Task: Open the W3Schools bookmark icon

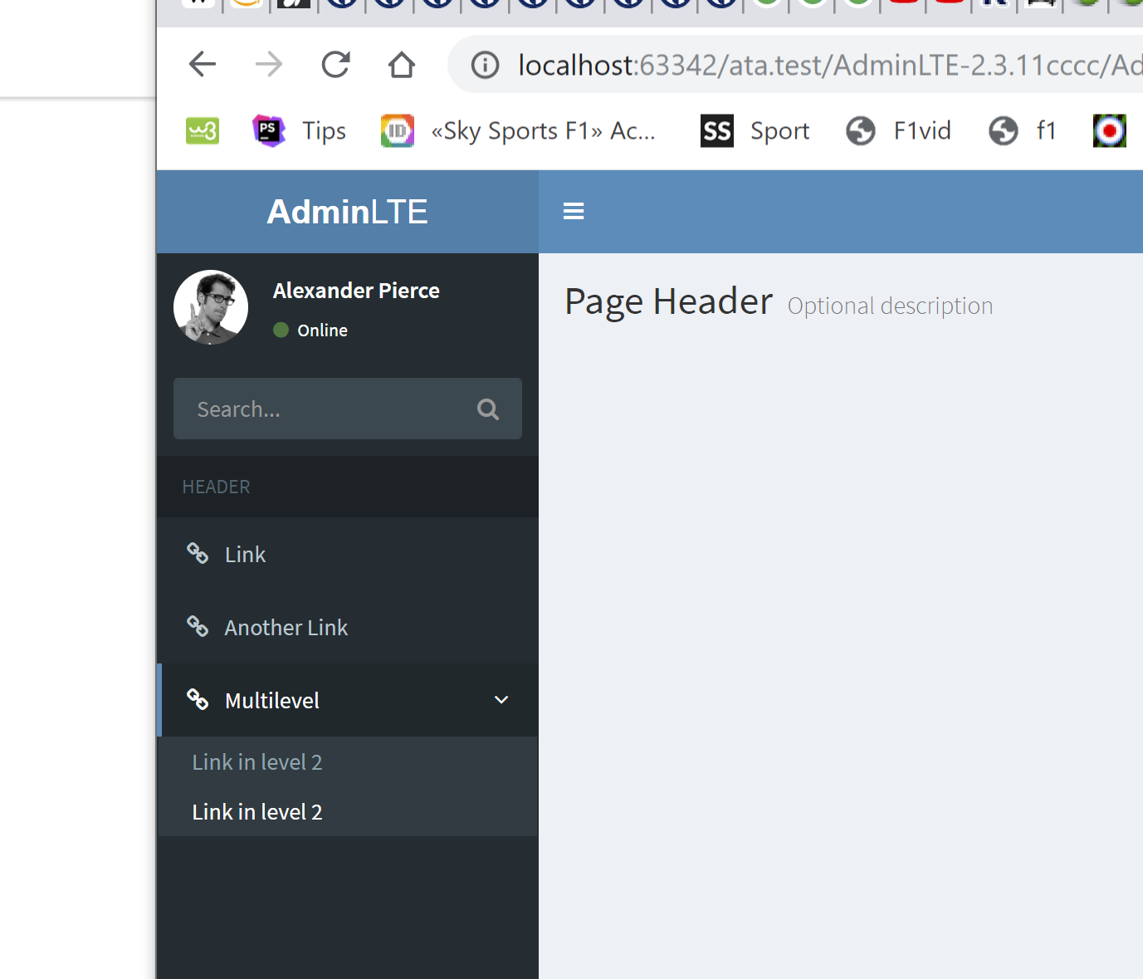Action: click(x=202, y=130)
